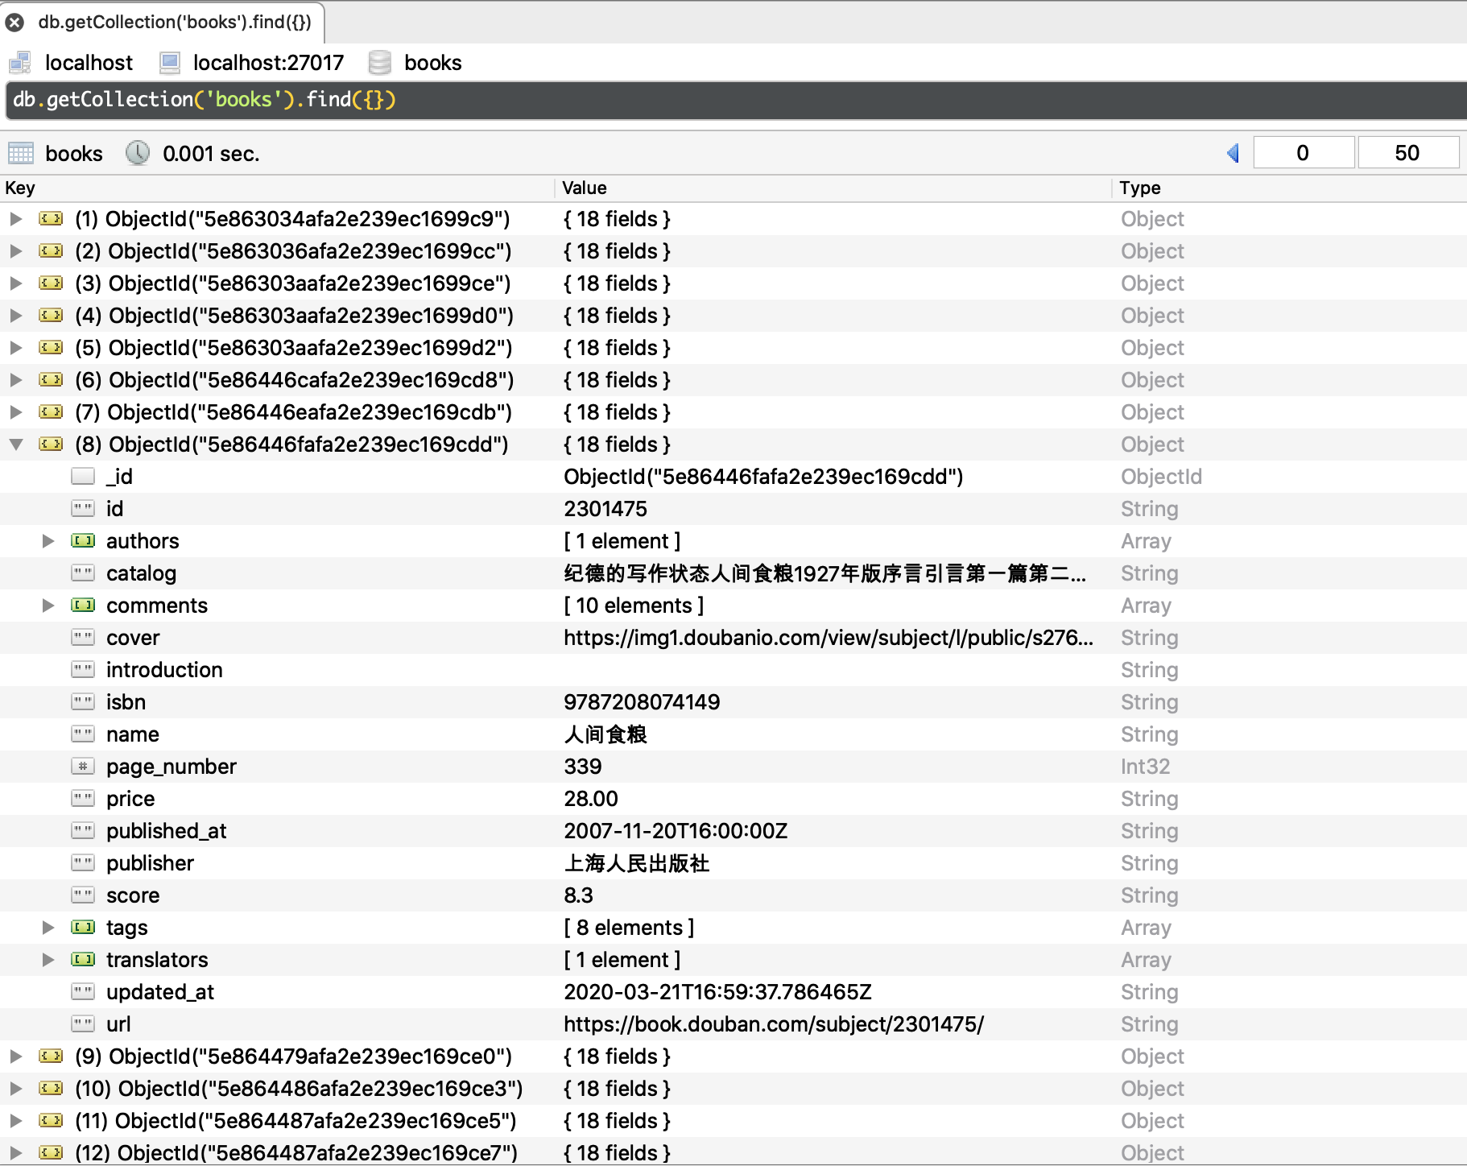Select page_number value 339
1467x1166 pixels.
583,767
